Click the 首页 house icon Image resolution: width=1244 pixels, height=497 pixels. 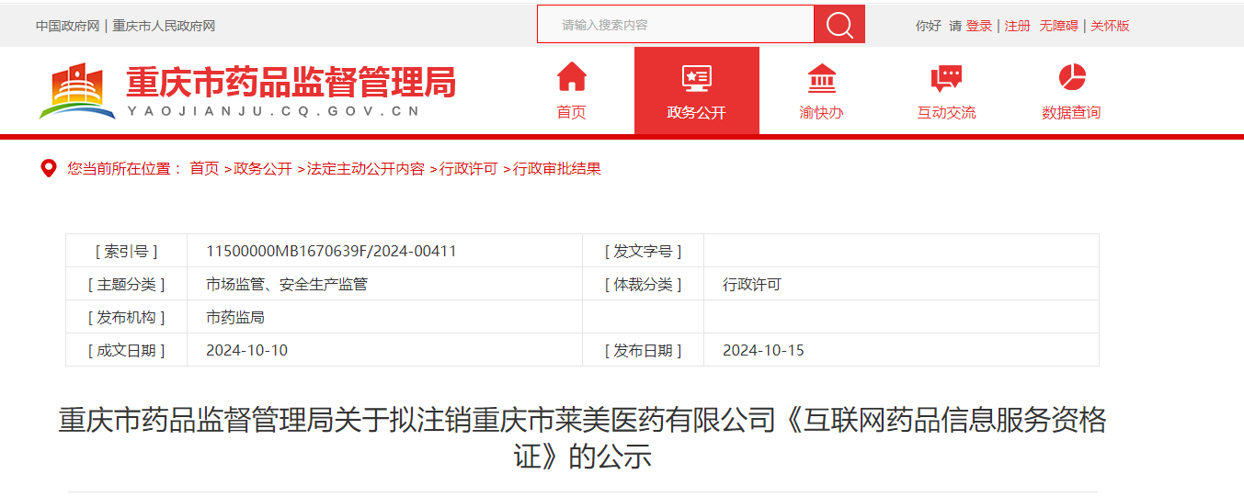[x=571, y=77]
